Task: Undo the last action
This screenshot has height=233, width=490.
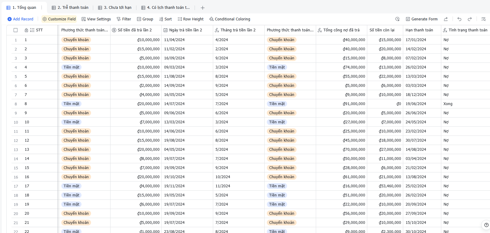Action: pos(459,19)
